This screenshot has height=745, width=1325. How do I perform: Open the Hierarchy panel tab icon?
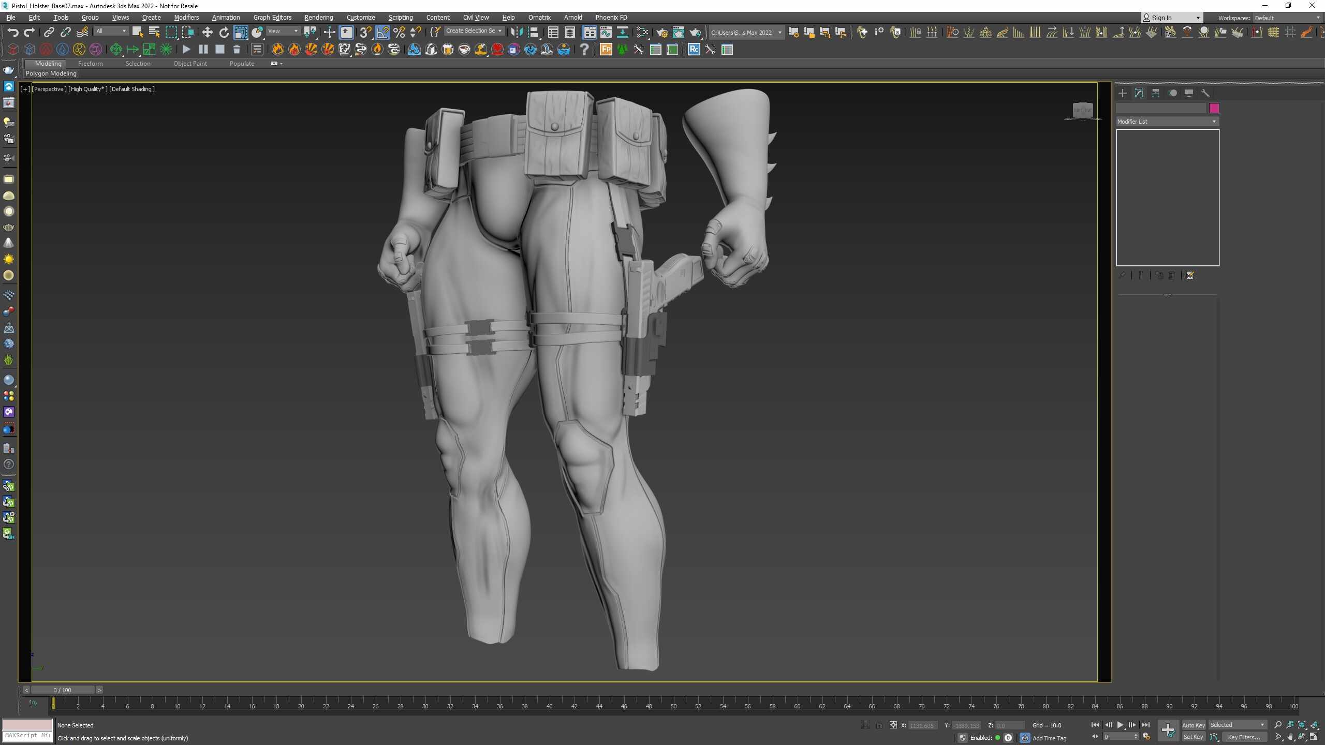pyautogui.click(x=1156, y=93)
